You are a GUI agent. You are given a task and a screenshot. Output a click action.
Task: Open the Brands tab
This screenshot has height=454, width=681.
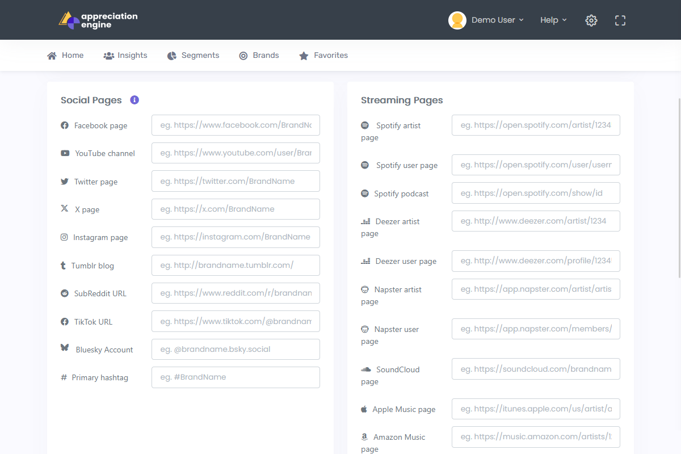pos(259,56)
